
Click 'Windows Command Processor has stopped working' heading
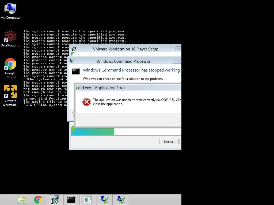(131, 70)
